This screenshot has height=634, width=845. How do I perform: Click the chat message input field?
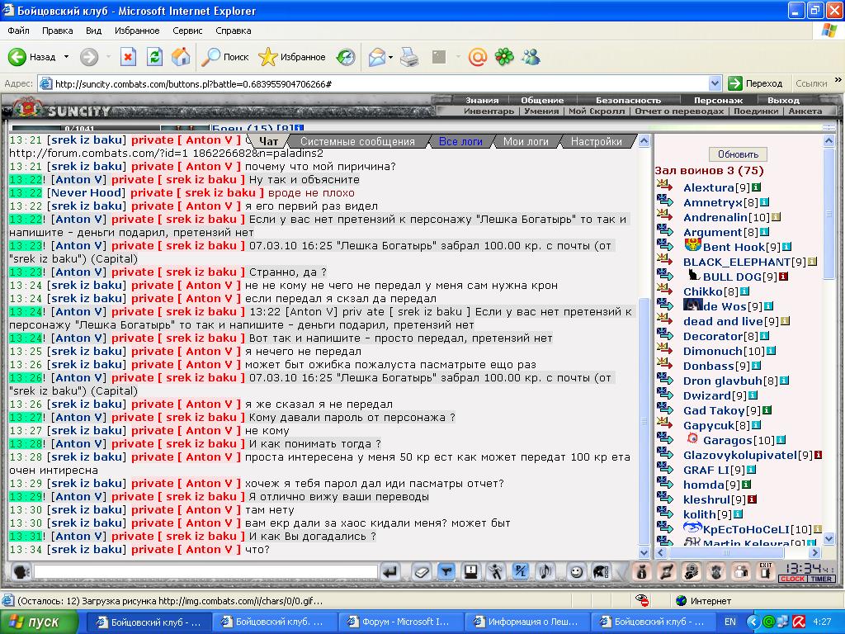pyautogui.click(x=205, y=572)
